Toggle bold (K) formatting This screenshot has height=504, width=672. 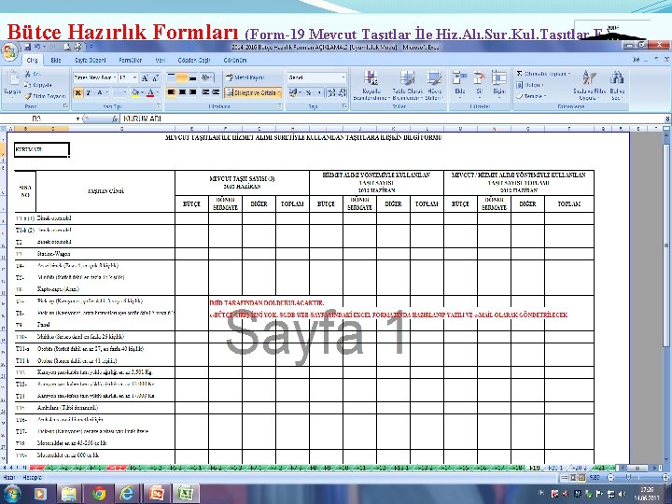tap(78, 92)
